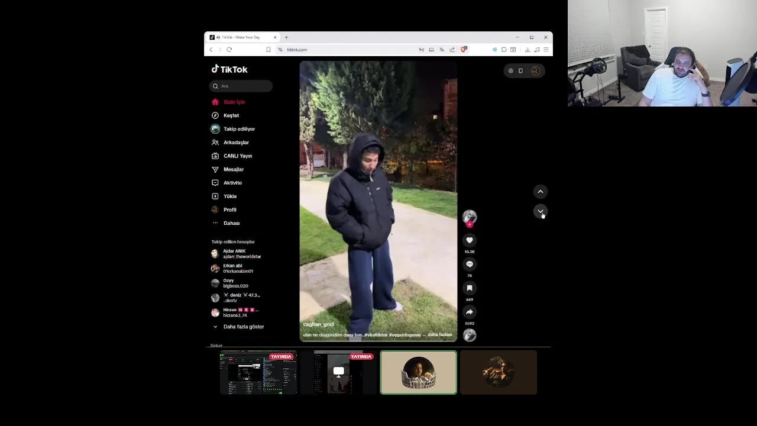This screenshot has width=757, height=426.
Task: Open the Profil page
Action: pyautogui.click(x=224, y=210)
